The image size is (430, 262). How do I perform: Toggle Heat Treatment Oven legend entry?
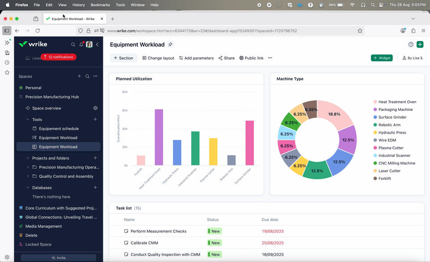tap(397, 102)
